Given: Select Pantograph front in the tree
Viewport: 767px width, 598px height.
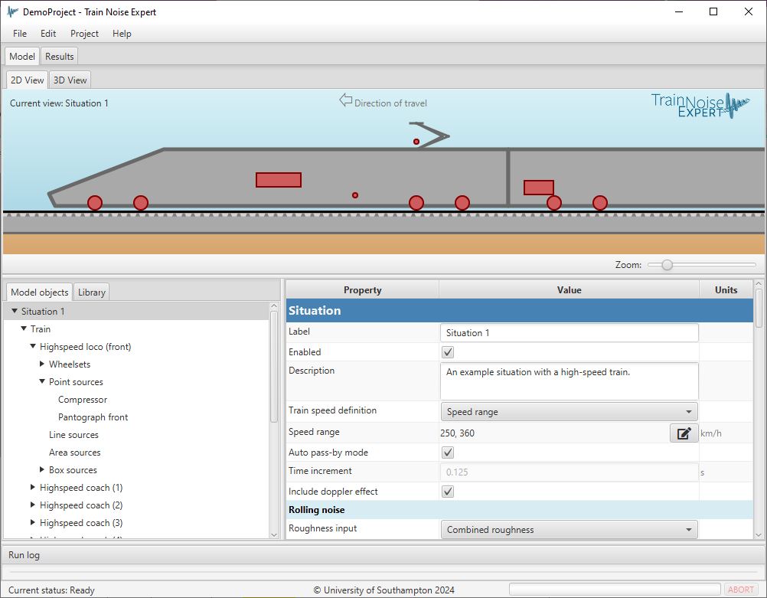Looking at the screenshot, I should tap(93, 417).
